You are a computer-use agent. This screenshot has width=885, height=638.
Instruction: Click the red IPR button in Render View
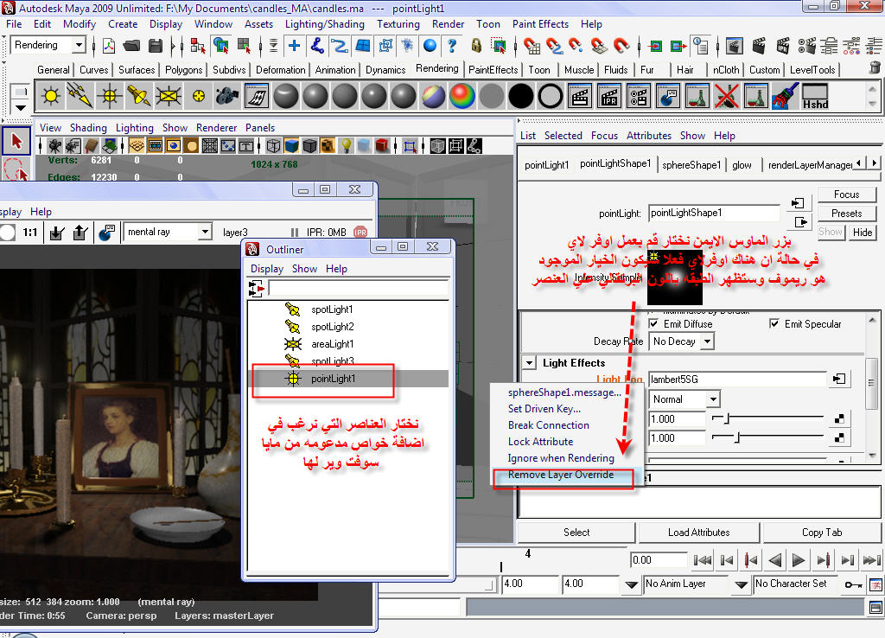pyautogui.click(x=360, y=232)
